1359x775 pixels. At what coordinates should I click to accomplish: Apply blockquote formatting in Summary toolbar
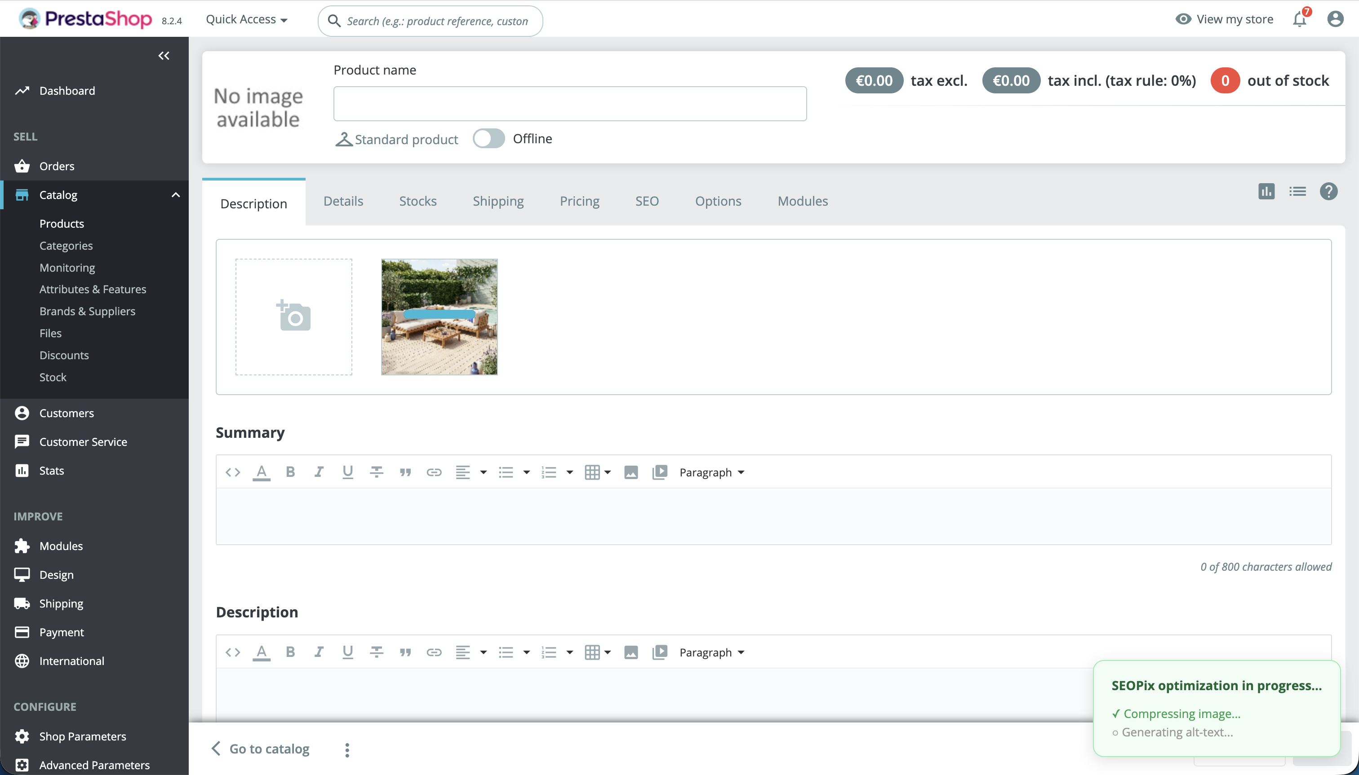405,472
